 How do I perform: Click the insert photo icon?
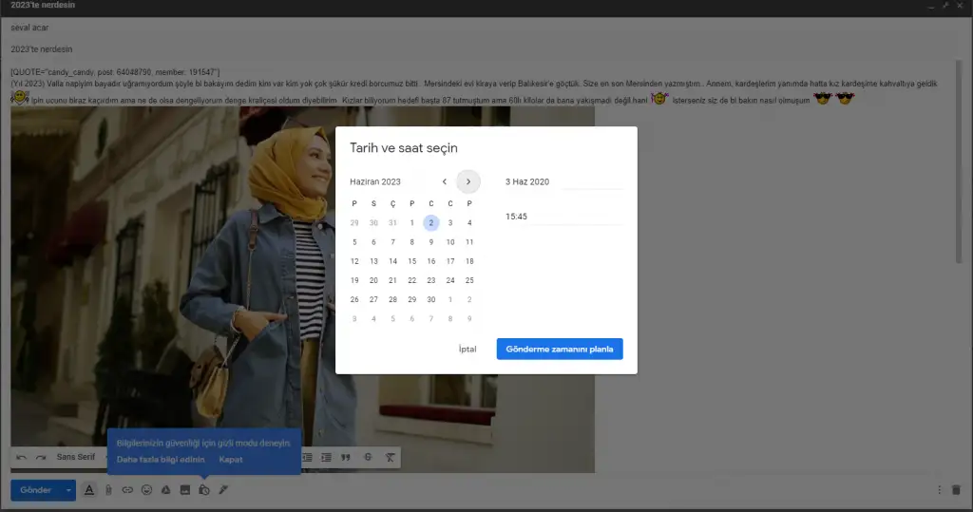(x=184, y=490)
